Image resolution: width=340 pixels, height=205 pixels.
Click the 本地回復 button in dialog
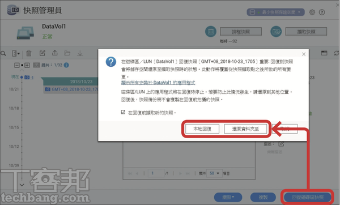202,129
